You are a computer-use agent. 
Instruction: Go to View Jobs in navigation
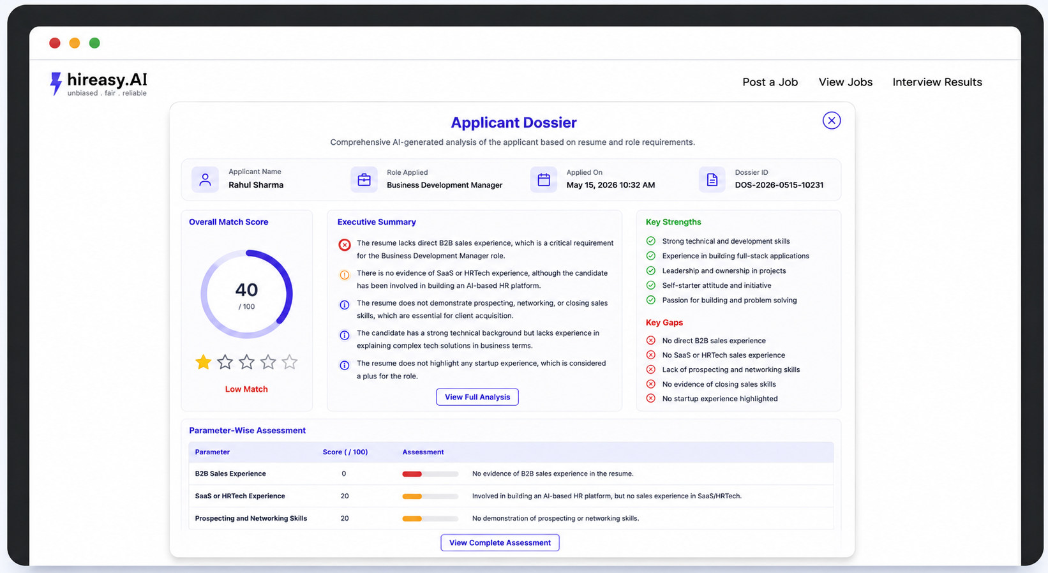coord(845,82)
